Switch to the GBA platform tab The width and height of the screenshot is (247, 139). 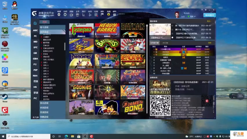pos(35,59)
